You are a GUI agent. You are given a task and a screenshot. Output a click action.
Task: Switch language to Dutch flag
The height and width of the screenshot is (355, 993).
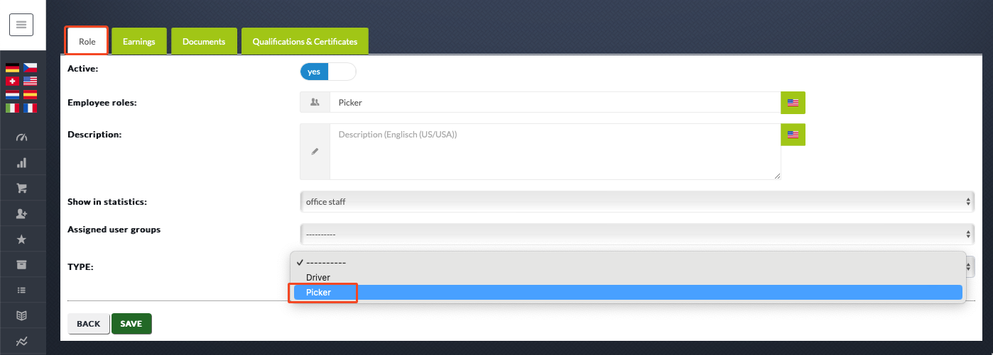[12, 94]
